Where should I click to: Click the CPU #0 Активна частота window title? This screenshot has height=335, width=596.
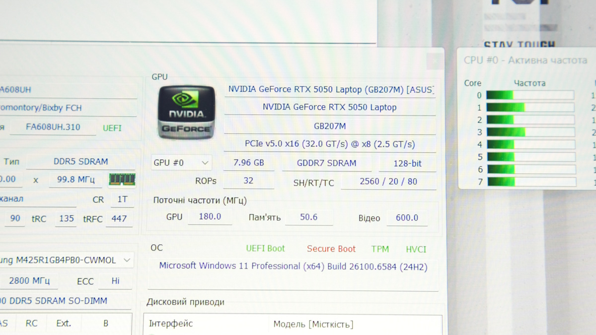[525, 60]
